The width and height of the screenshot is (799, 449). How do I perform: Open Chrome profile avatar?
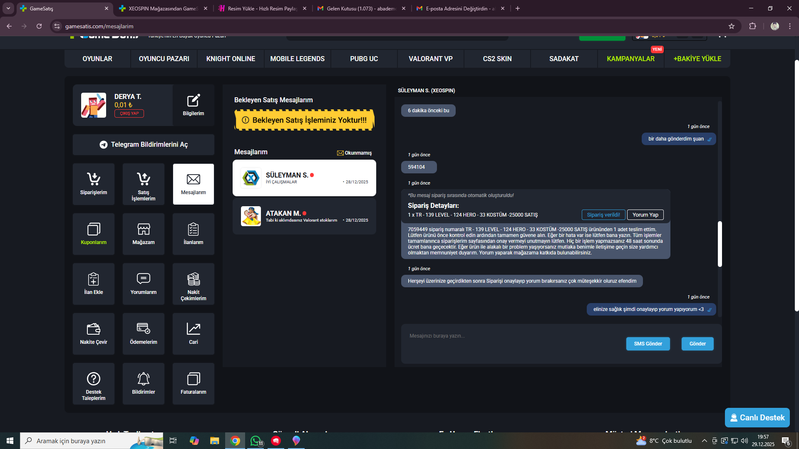(775, 26)
